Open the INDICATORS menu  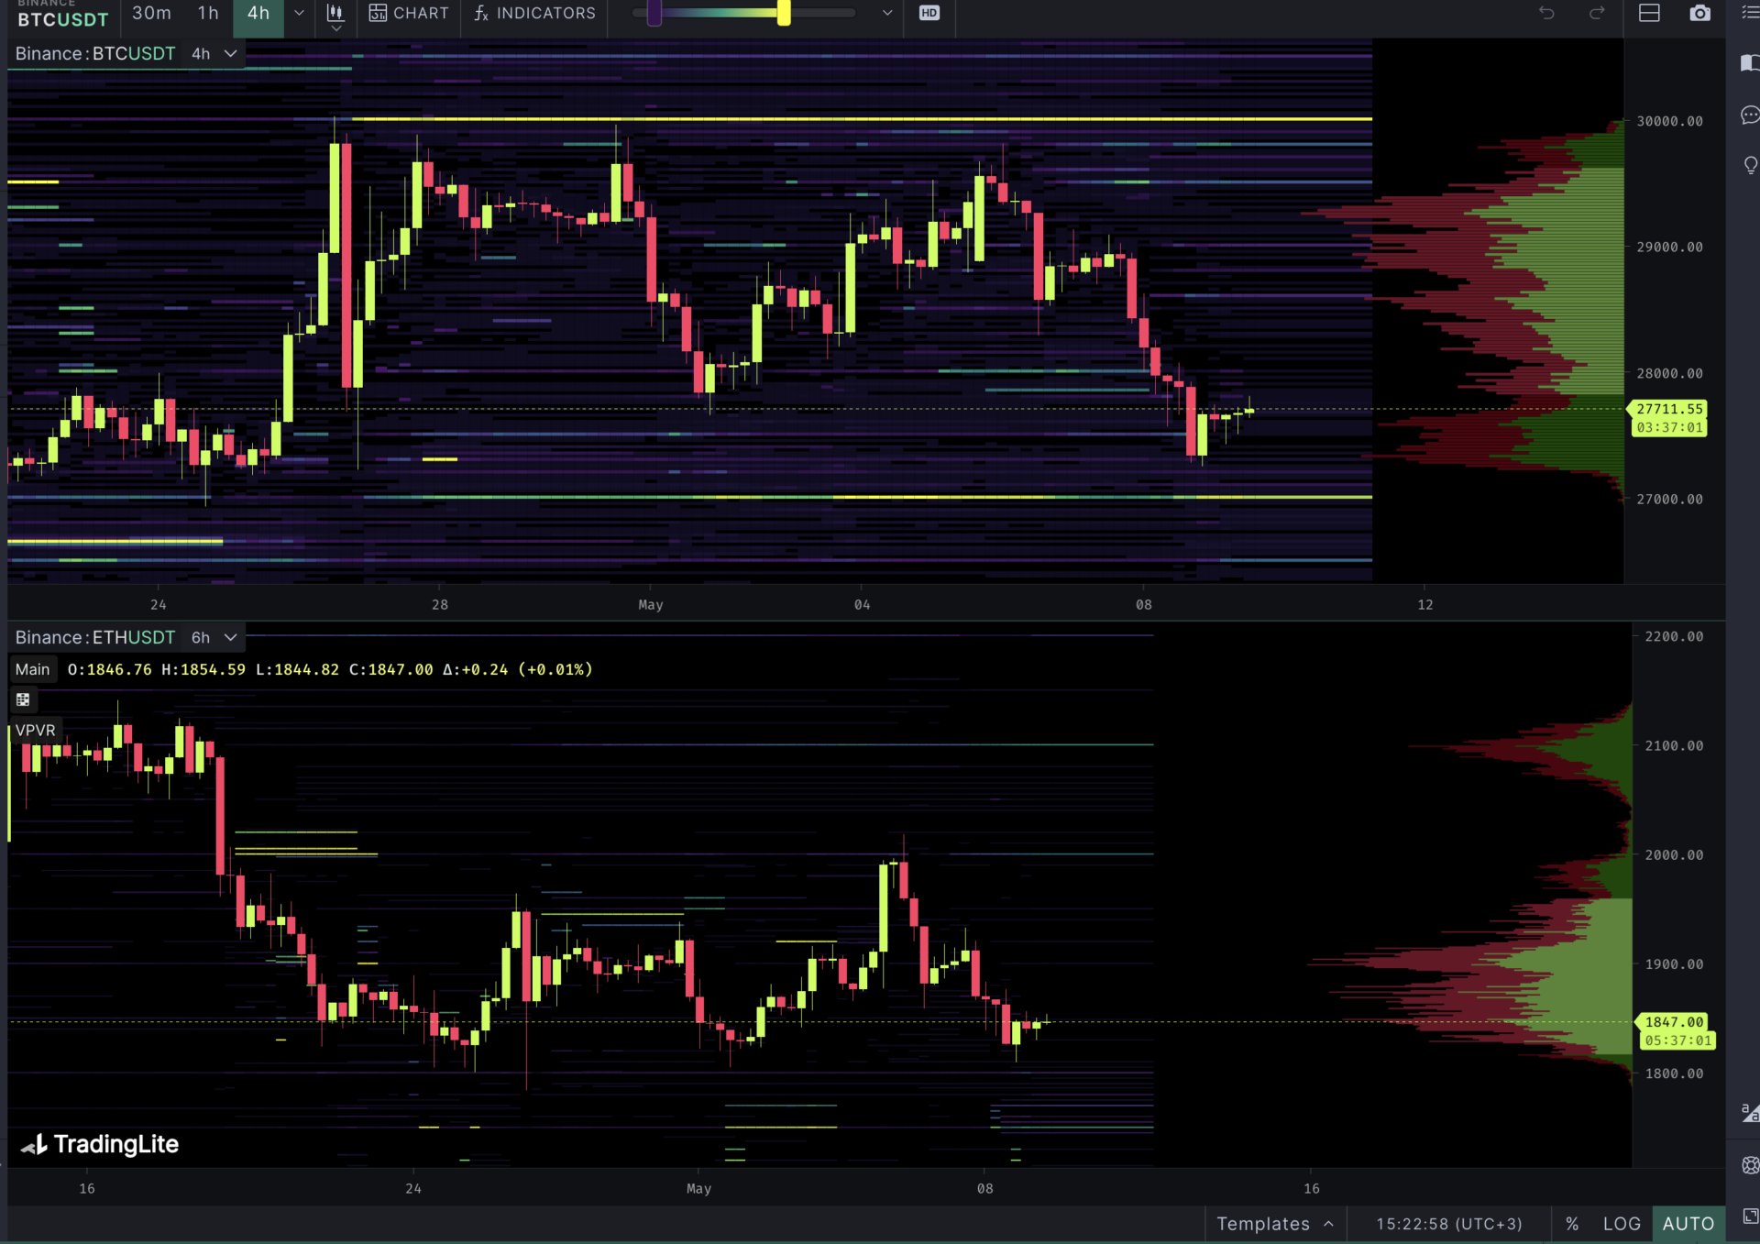(534, 14)
